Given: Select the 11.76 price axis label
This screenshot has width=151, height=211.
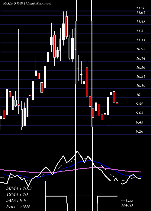Looking at the screenshot, I should point(141,8).
